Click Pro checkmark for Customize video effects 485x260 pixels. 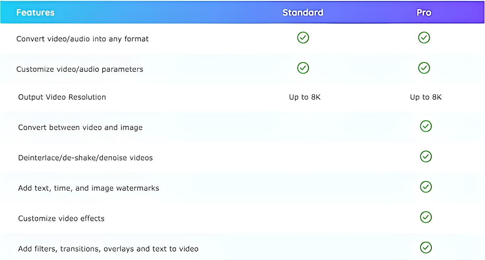[426, 217]
